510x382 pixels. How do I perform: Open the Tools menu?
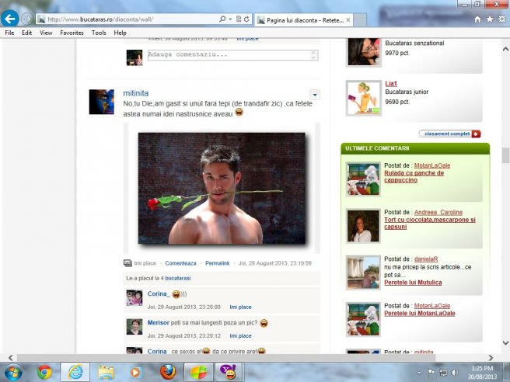(99, 33)
